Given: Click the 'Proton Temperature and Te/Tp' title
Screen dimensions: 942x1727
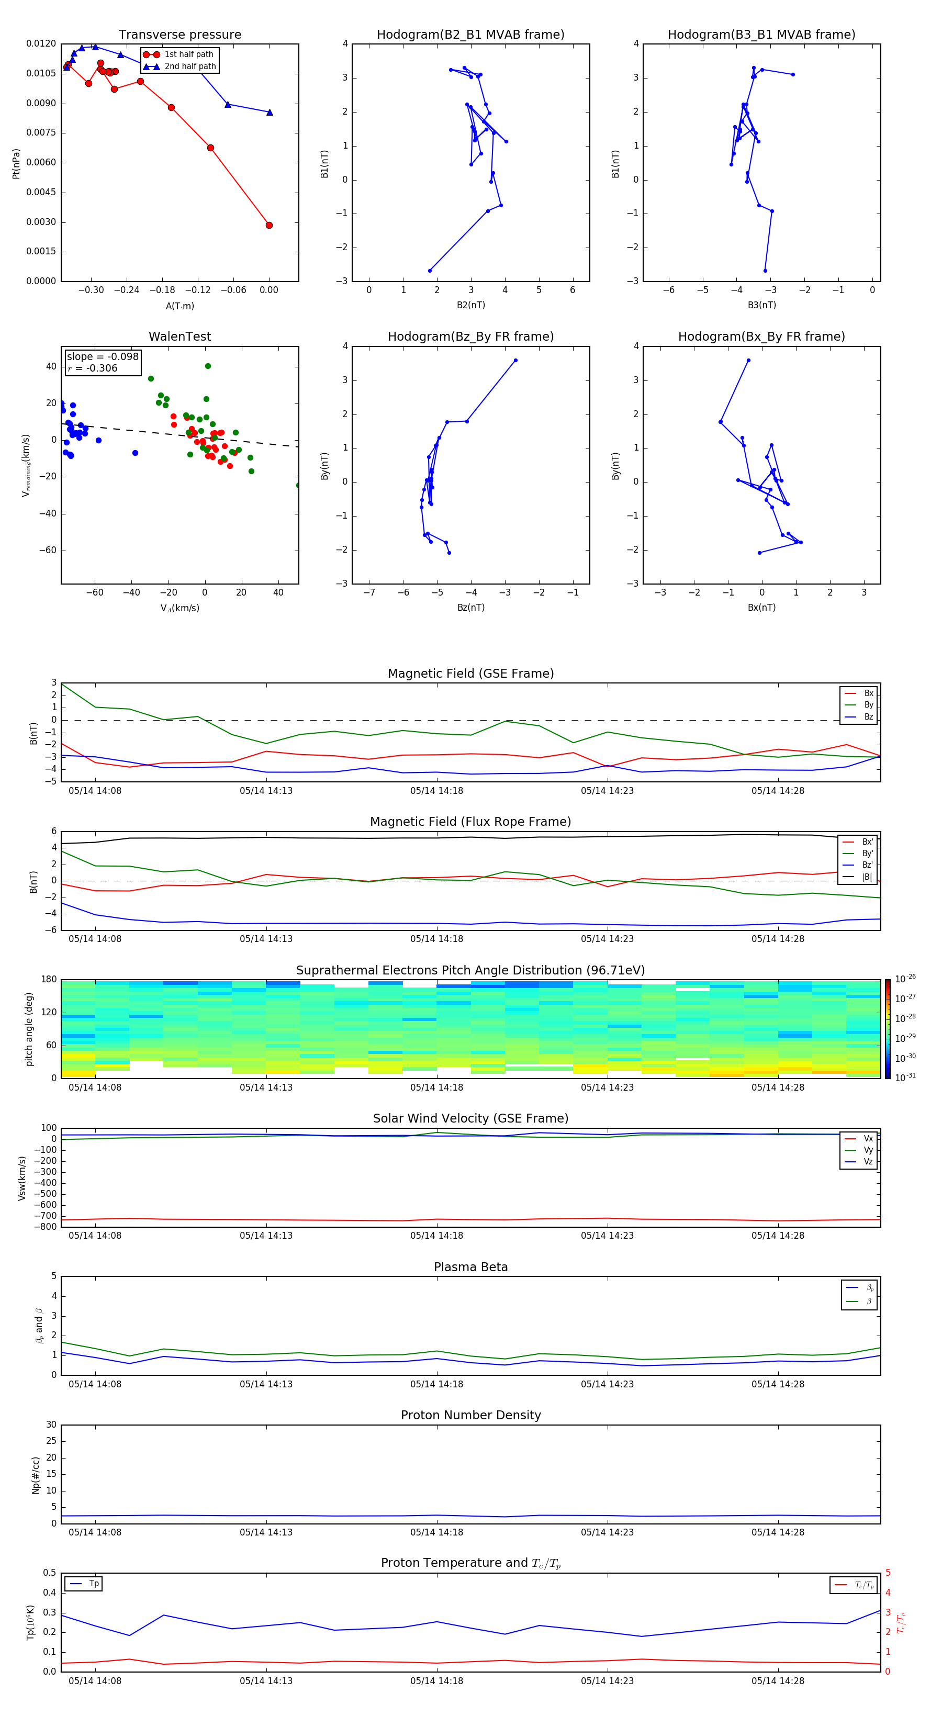Looking at the screenshot, I should 470,1563.
